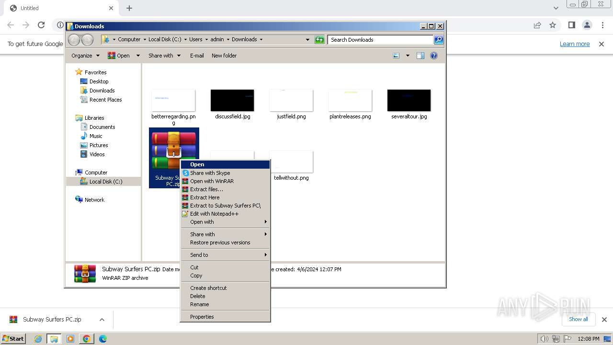Open the Windows Start menu
Image resolution: width=613 pixels, height=345 pixels.
[13, 339]
